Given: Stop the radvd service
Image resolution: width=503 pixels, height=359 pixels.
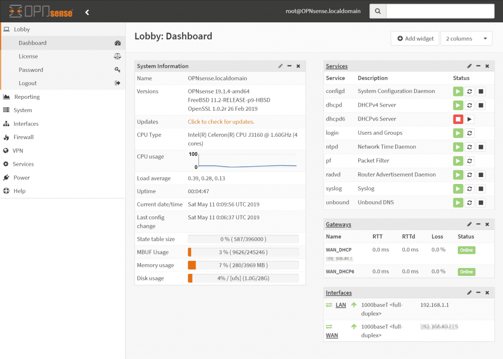Looking at the screenshot, I should coord(480,175).
